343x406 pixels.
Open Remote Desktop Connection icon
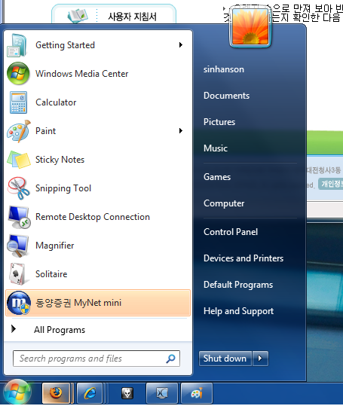19,217
